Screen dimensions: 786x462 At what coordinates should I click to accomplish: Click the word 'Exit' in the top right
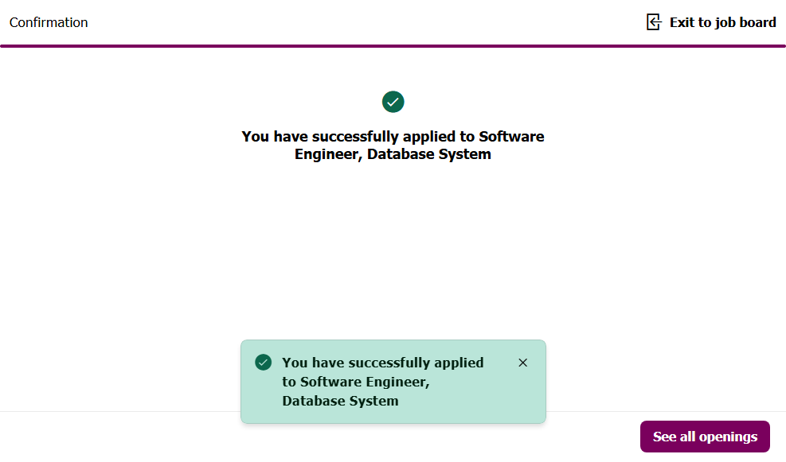[x=682, y=22]
